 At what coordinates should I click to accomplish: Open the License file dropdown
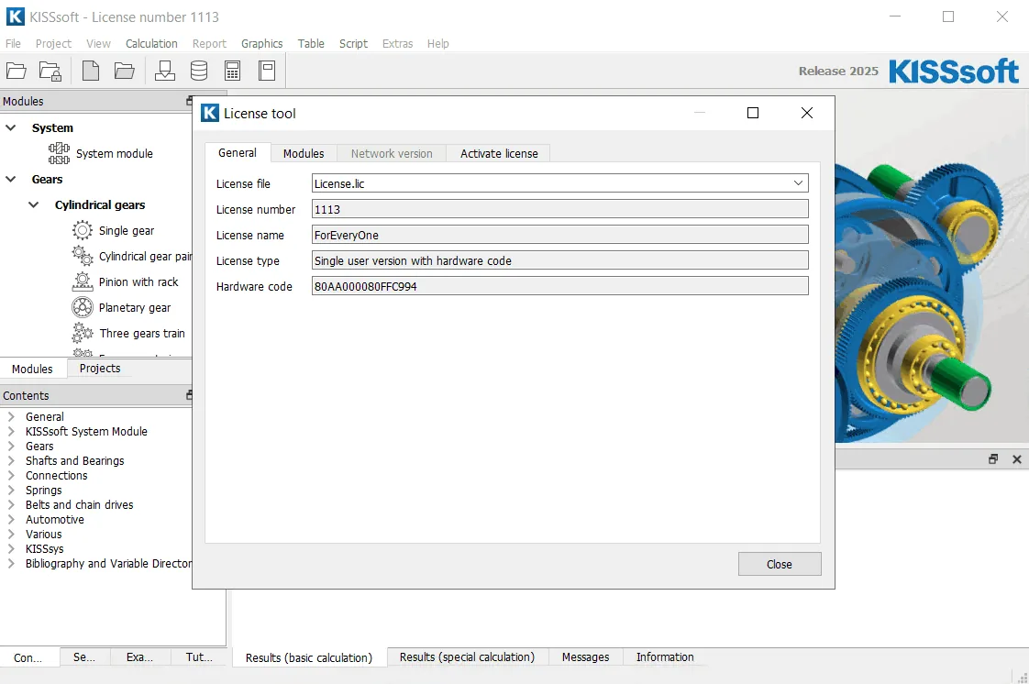pos(798,183)
